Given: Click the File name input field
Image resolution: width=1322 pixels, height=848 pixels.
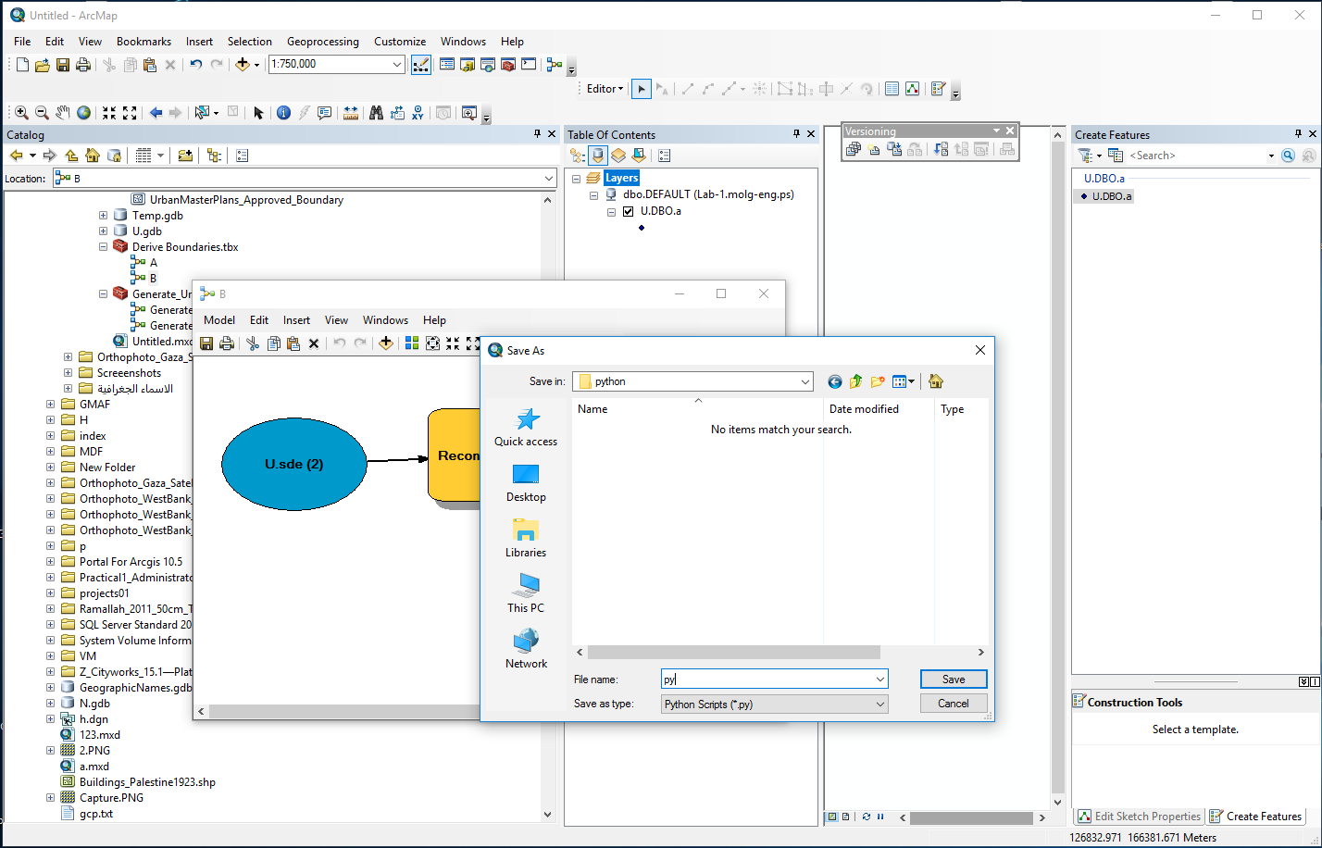Looking at the screenshot, I should (767, 680).
